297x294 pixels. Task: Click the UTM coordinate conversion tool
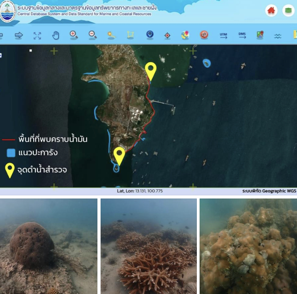click(223, 35)
